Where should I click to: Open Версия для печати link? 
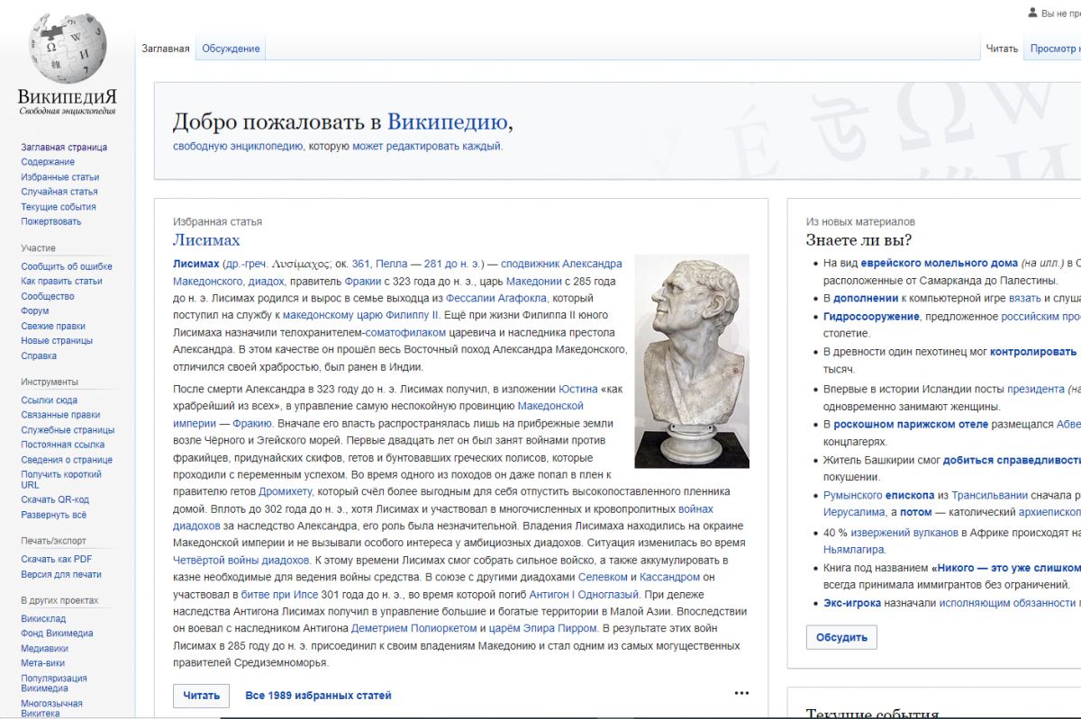(61, 574)
